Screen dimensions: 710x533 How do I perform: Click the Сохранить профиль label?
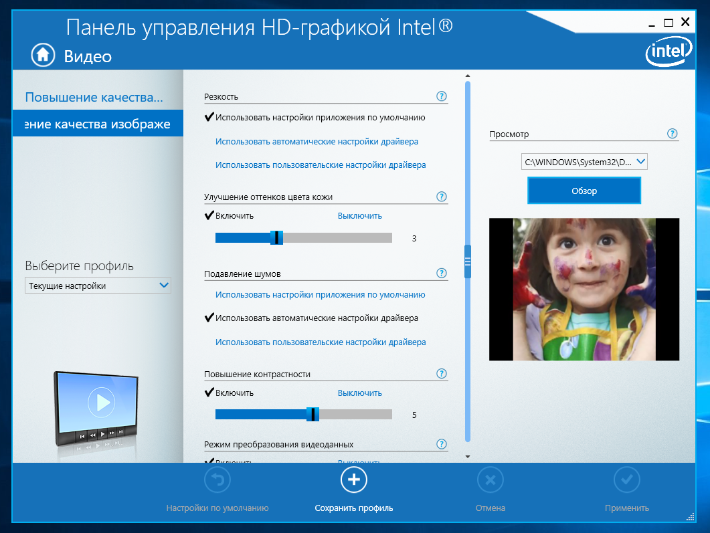[x=354, y=508]
